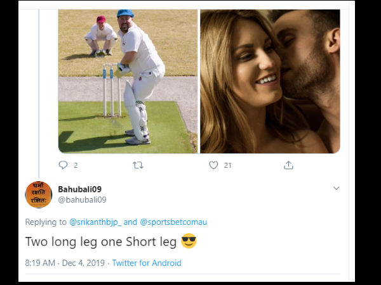Viewport: 381px width, 285px height.
Task: Select the @bahubali09 handle
Action: (82, 199)
